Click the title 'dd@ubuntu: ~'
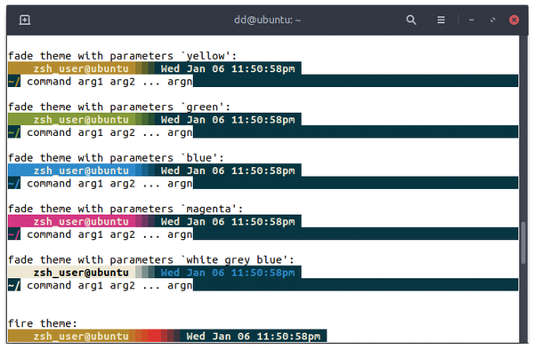The width and height of the screenshot is (534, 349). tap(267, 20)
